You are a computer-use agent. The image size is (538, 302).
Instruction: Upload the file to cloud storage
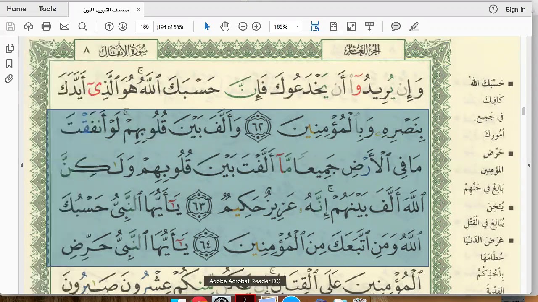29,26
